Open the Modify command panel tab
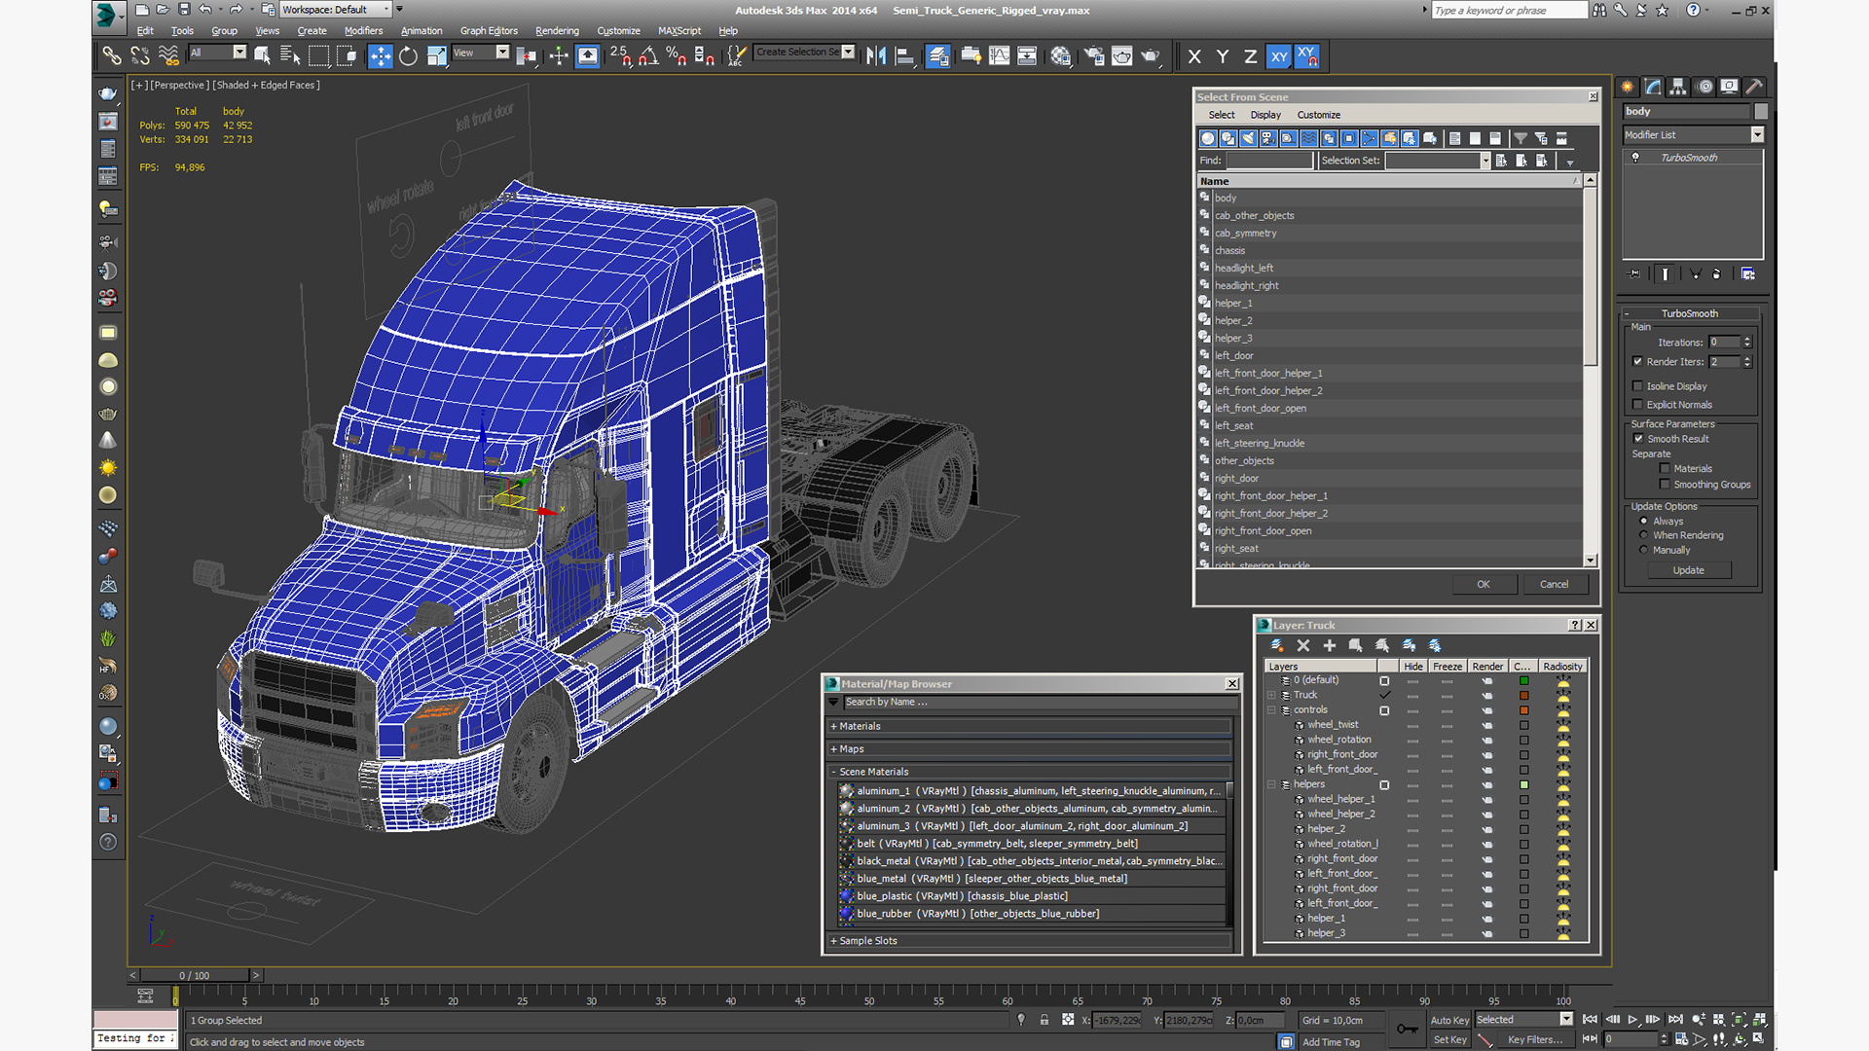Image resolution: width=1869 pixels, height=1051 pixels. pyautogui.click(x=1653, y=87)
